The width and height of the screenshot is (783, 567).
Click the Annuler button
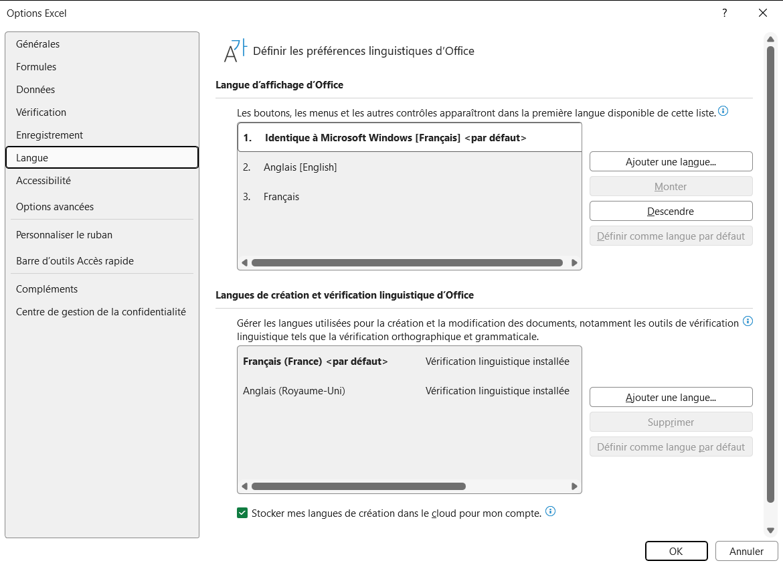746,551
